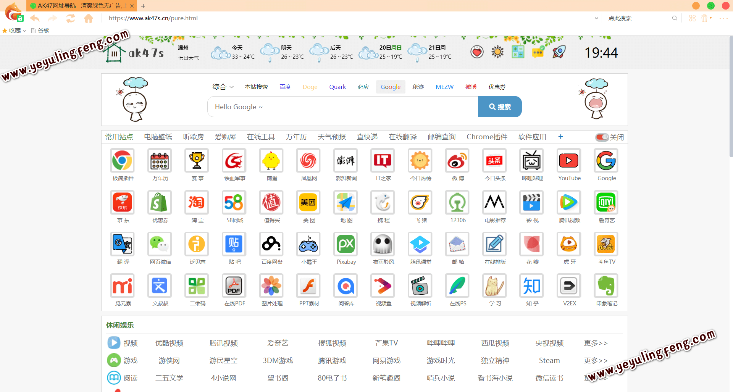Open the 58同城 icon
The height and width of the screenshot is (392, 733).
[x=234, y=202]
